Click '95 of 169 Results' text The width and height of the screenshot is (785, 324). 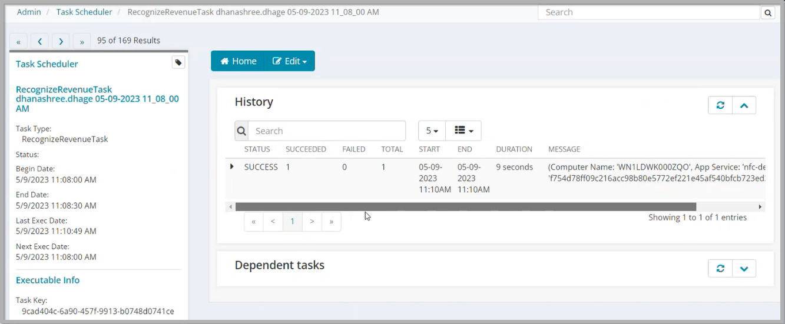[128, 41]
